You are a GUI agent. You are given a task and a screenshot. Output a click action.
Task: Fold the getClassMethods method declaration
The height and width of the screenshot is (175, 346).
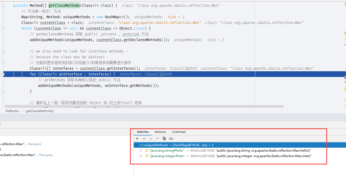[x=3, y=5]
